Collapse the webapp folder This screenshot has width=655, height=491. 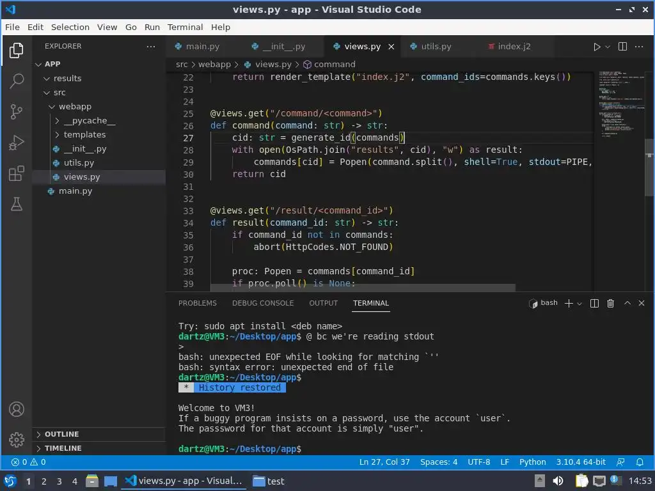pos(99,107)
